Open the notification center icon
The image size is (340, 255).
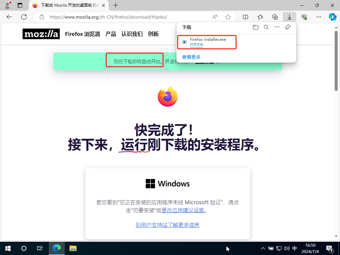click(329, 249)
